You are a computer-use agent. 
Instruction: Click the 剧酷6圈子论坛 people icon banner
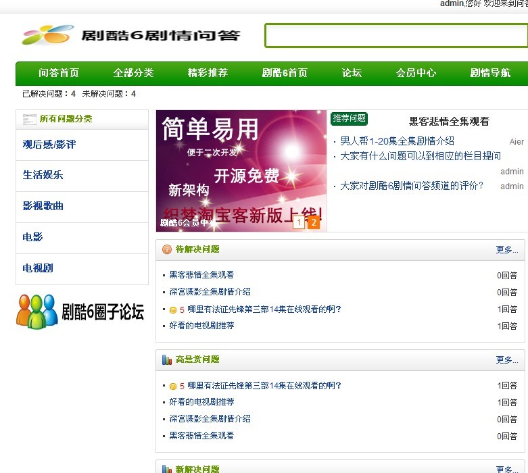point(81,312)
